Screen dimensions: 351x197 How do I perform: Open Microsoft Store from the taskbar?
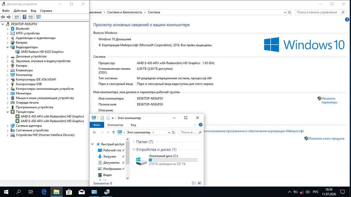(x=69, y=192)
